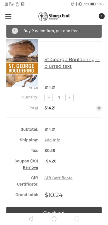The width and height of the screenshot is (108, 225).
Task: Decrease quantity with the down chevron
Action: coord(49,97)
